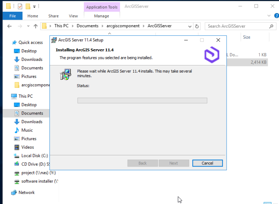Open the Manage Application Tools tab
Image resolution: width=279 pixels, height=204 pixels.
(102, 16)
